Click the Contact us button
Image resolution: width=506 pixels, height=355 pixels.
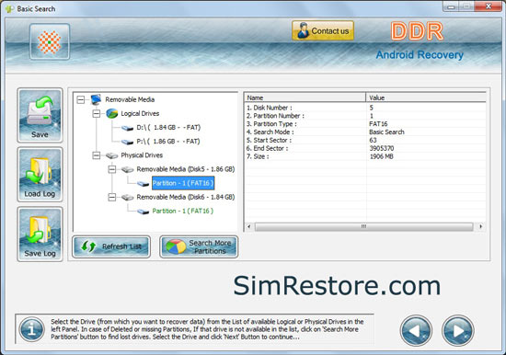click(323, 30)
